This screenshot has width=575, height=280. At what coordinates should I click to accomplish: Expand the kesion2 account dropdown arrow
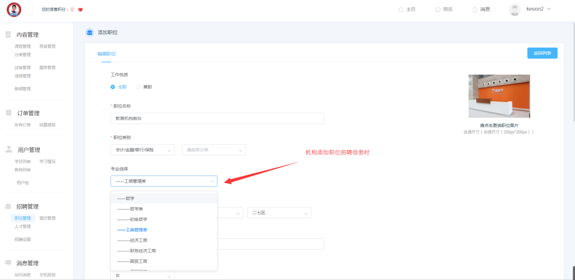tap(549, 9)
